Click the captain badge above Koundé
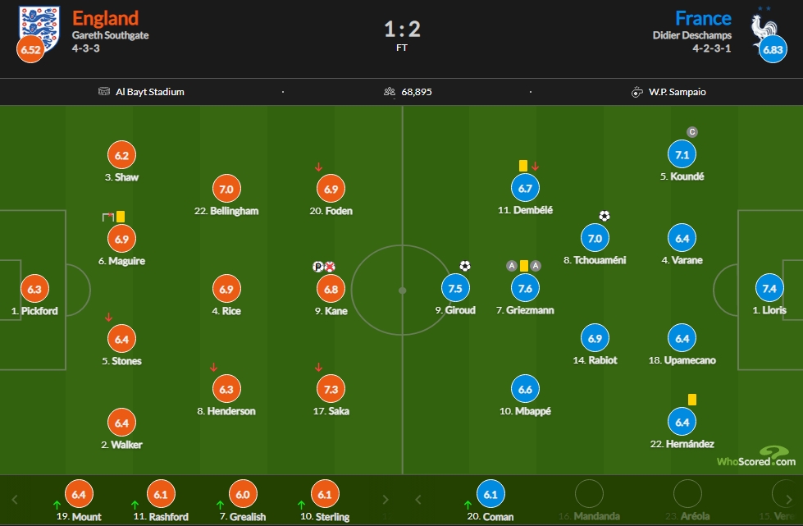Screen dimensions: 803x526 coord(692,132)
